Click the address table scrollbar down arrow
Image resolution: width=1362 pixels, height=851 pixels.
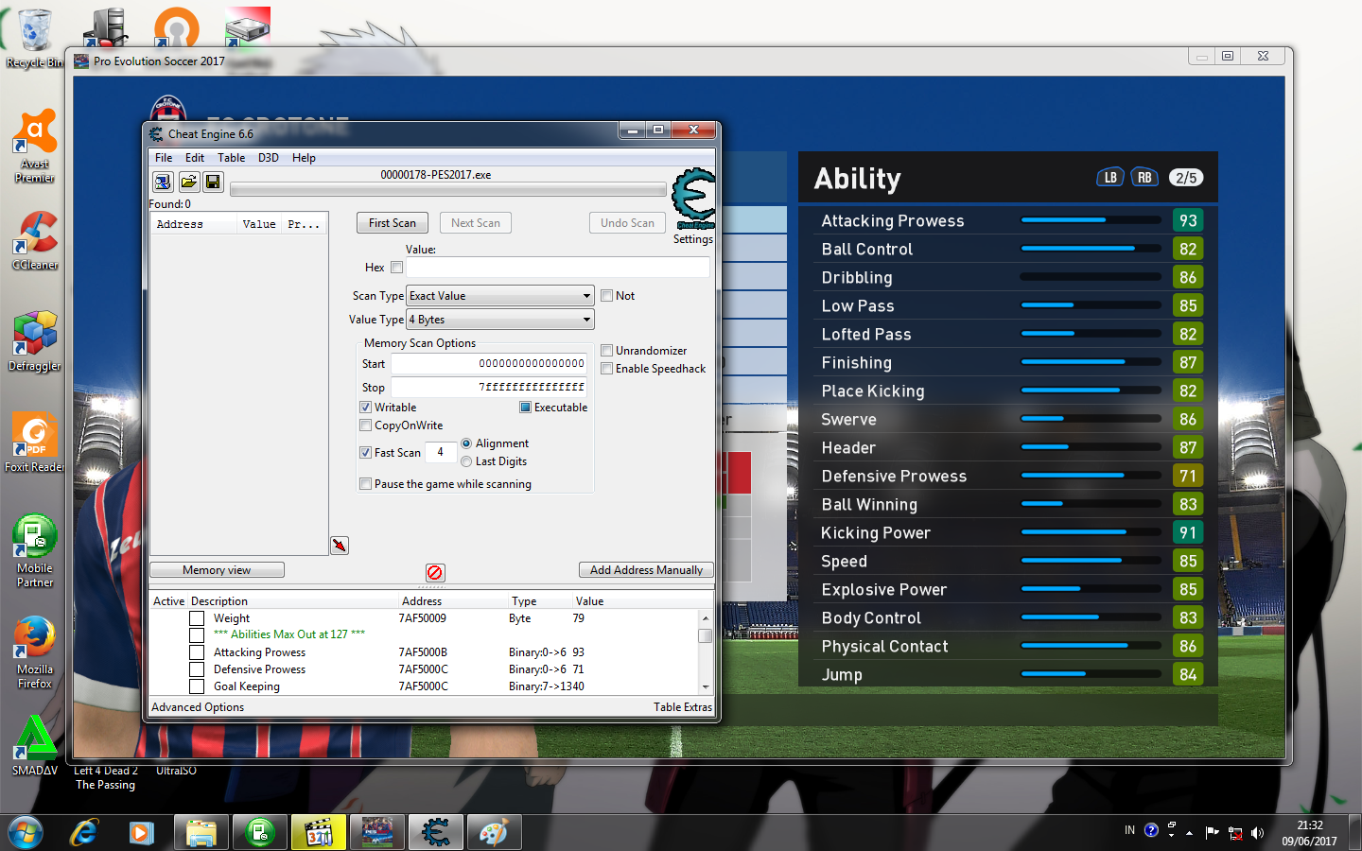click(706, 687)
